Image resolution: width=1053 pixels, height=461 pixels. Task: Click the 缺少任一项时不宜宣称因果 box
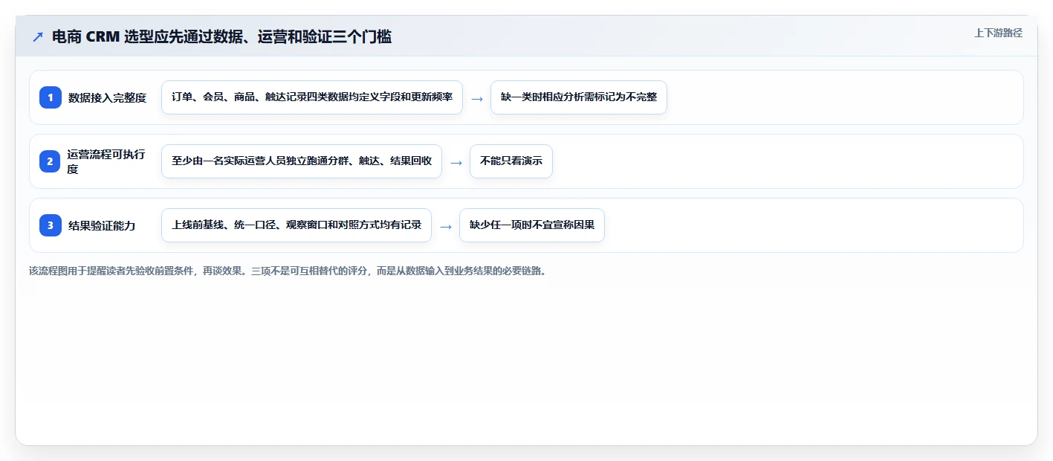[532, 225]
